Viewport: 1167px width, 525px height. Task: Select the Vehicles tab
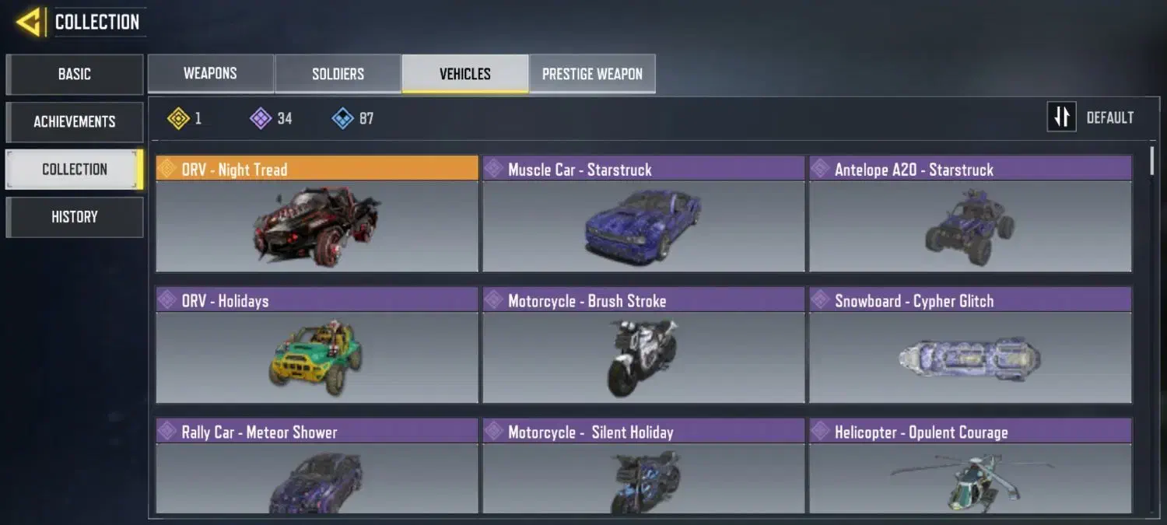pyautogui.click(x=465, y=74)
